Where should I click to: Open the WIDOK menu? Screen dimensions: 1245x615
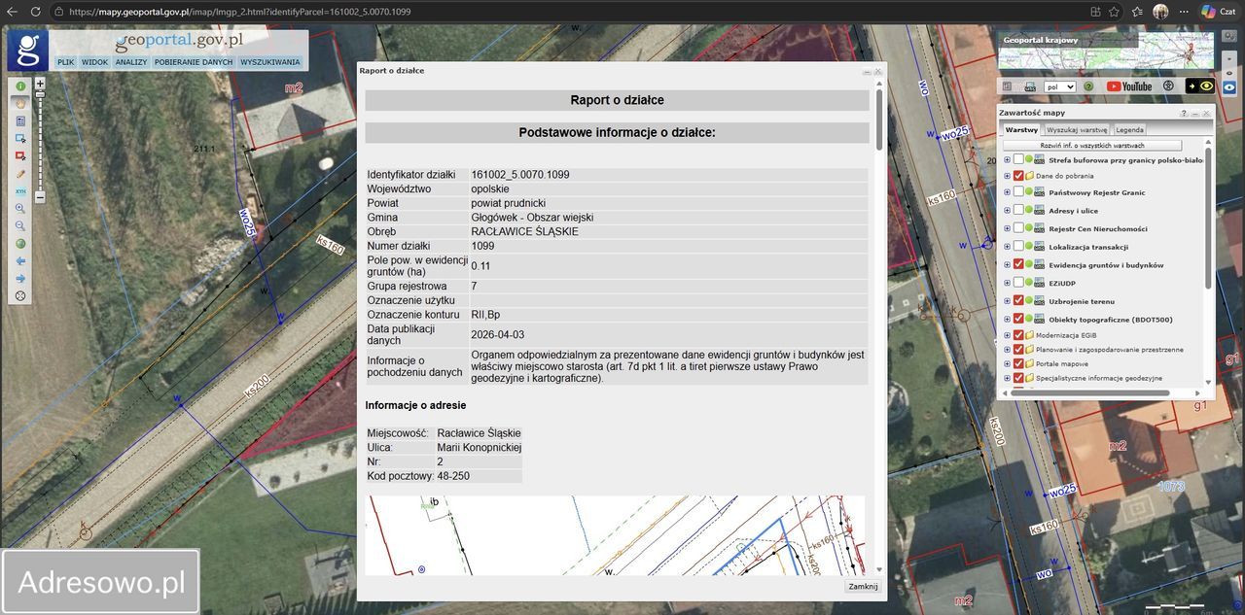94,62
